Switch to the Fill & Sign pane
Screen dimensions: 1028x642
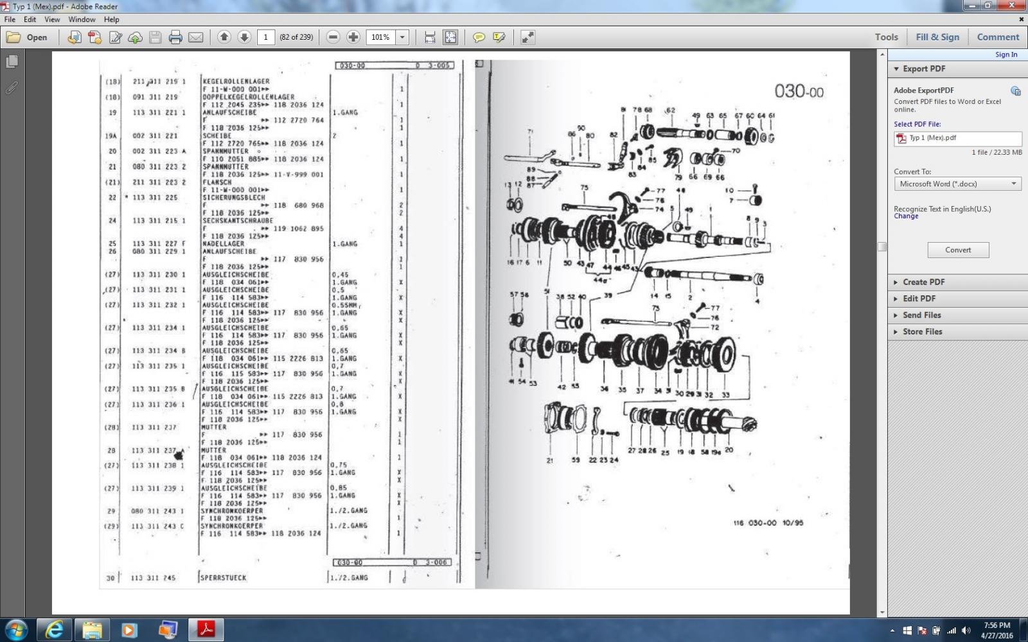[937, 37]
